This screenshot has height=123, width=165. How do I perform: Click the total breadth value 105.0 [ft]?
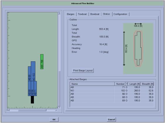point(104,37)
